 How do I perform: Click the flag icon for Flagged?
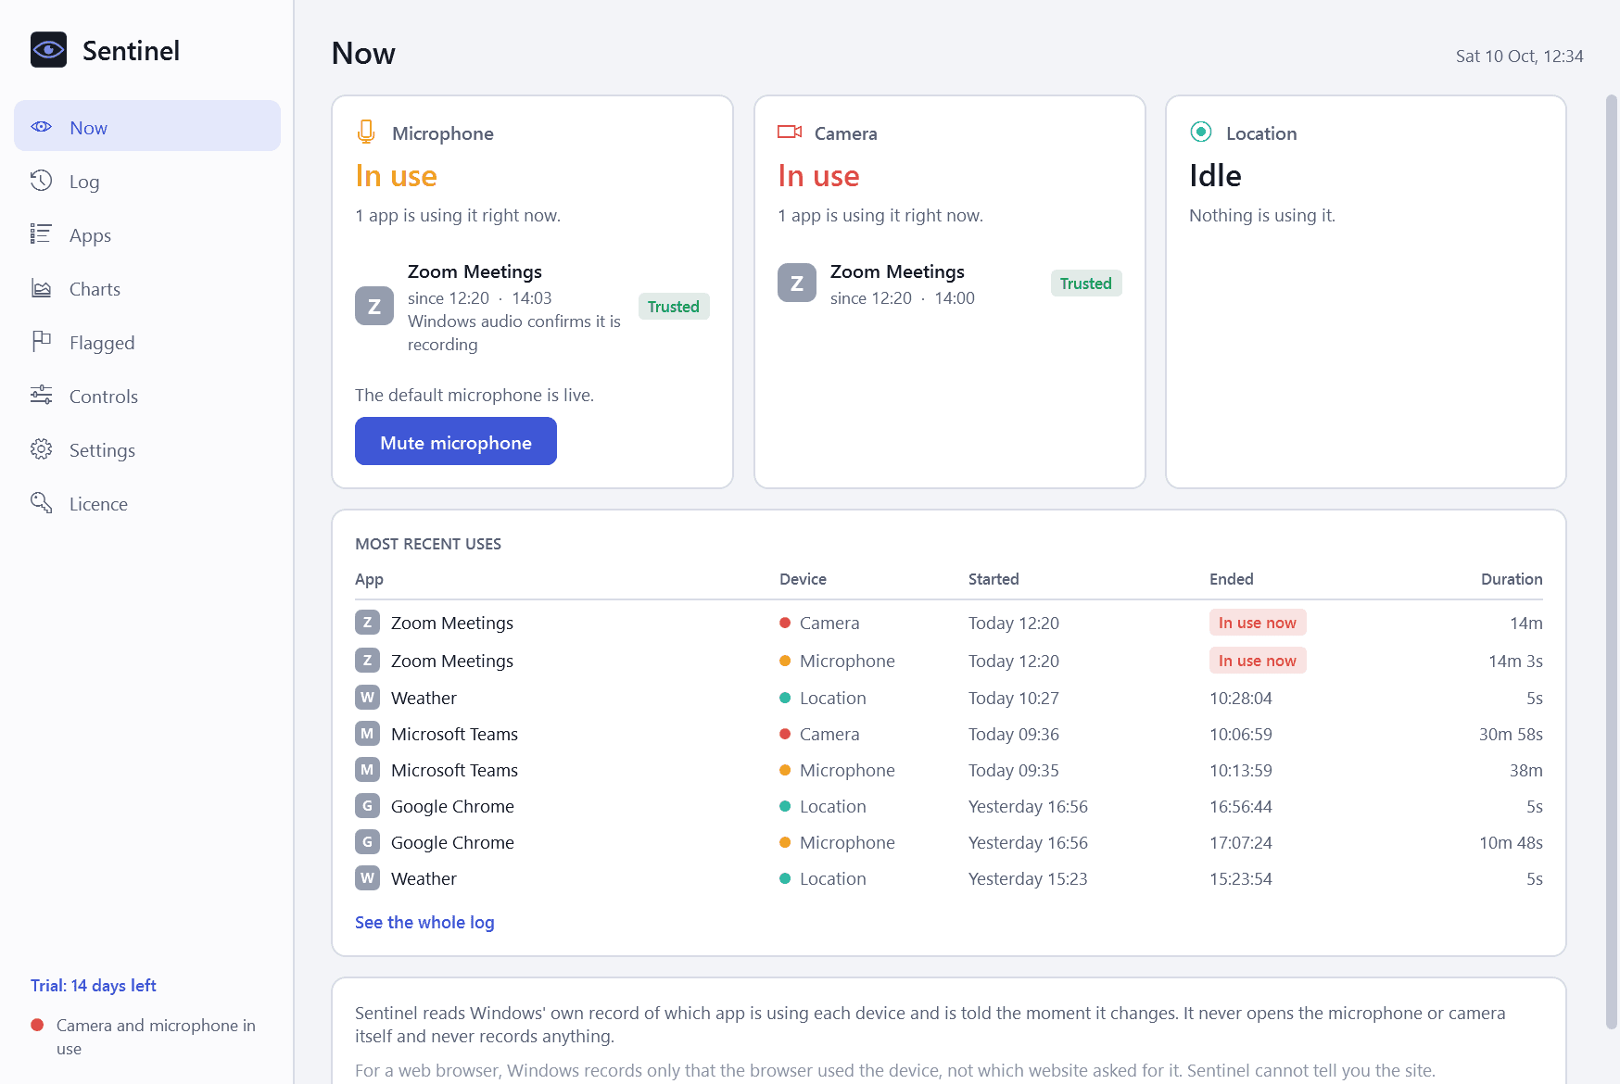(42, 342)
